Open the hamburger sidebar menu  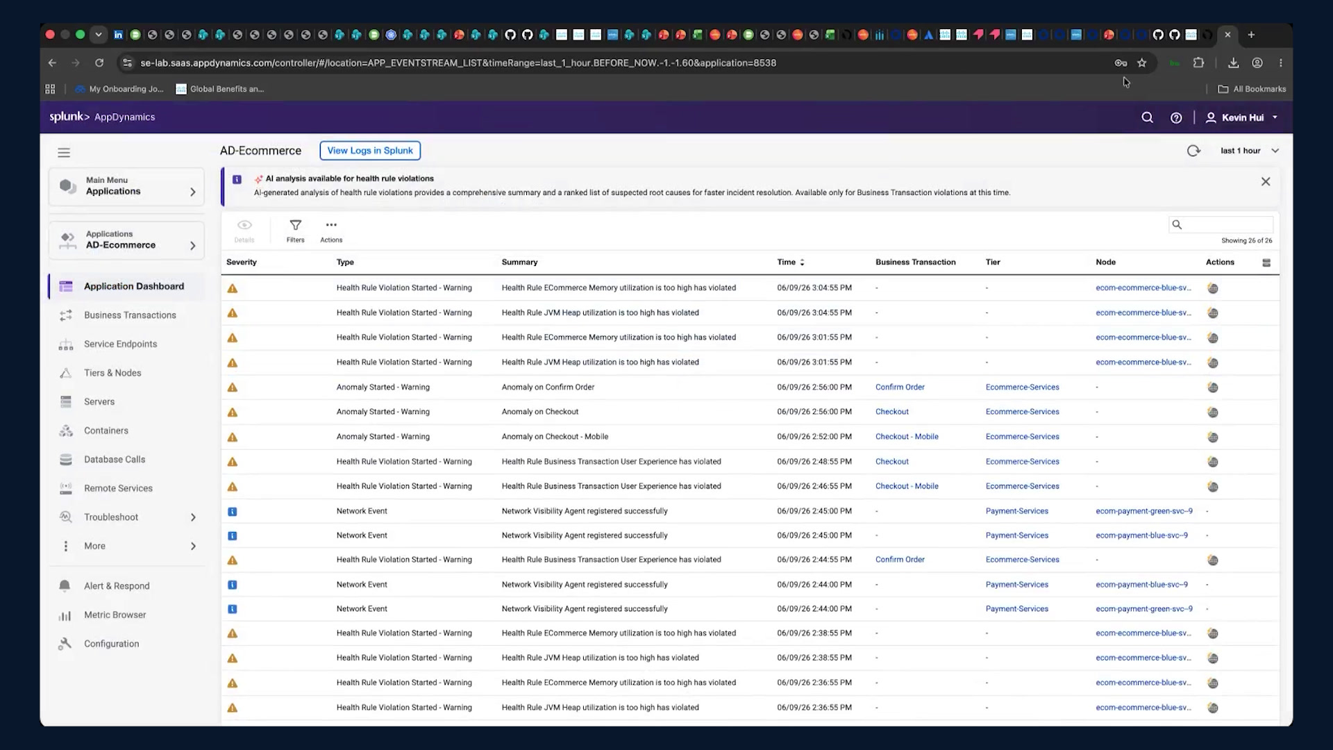(64, 153)
